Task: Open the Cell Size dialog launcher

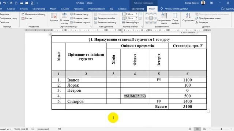Action: 142,27
